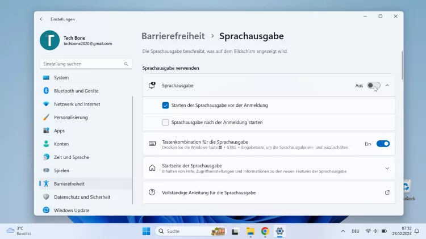
Task: Click the Settings gear taskbar icon
Action: click(x=279, y=231)
